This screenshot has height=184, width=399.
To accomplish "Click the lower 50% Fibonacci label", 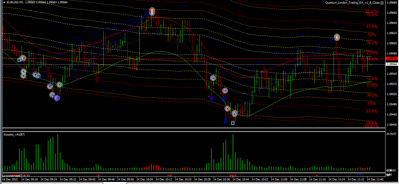I will [372, 104].
